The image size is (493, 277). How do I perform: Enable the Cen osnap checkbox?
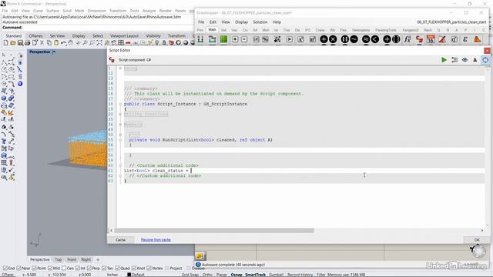pyautogui.click(x=64, y=269)
